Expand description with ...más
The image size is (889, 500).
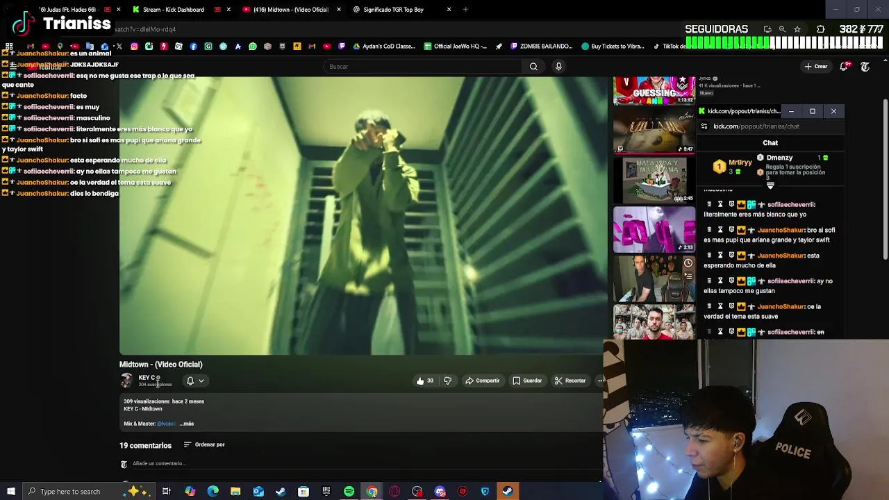point(187,424)
